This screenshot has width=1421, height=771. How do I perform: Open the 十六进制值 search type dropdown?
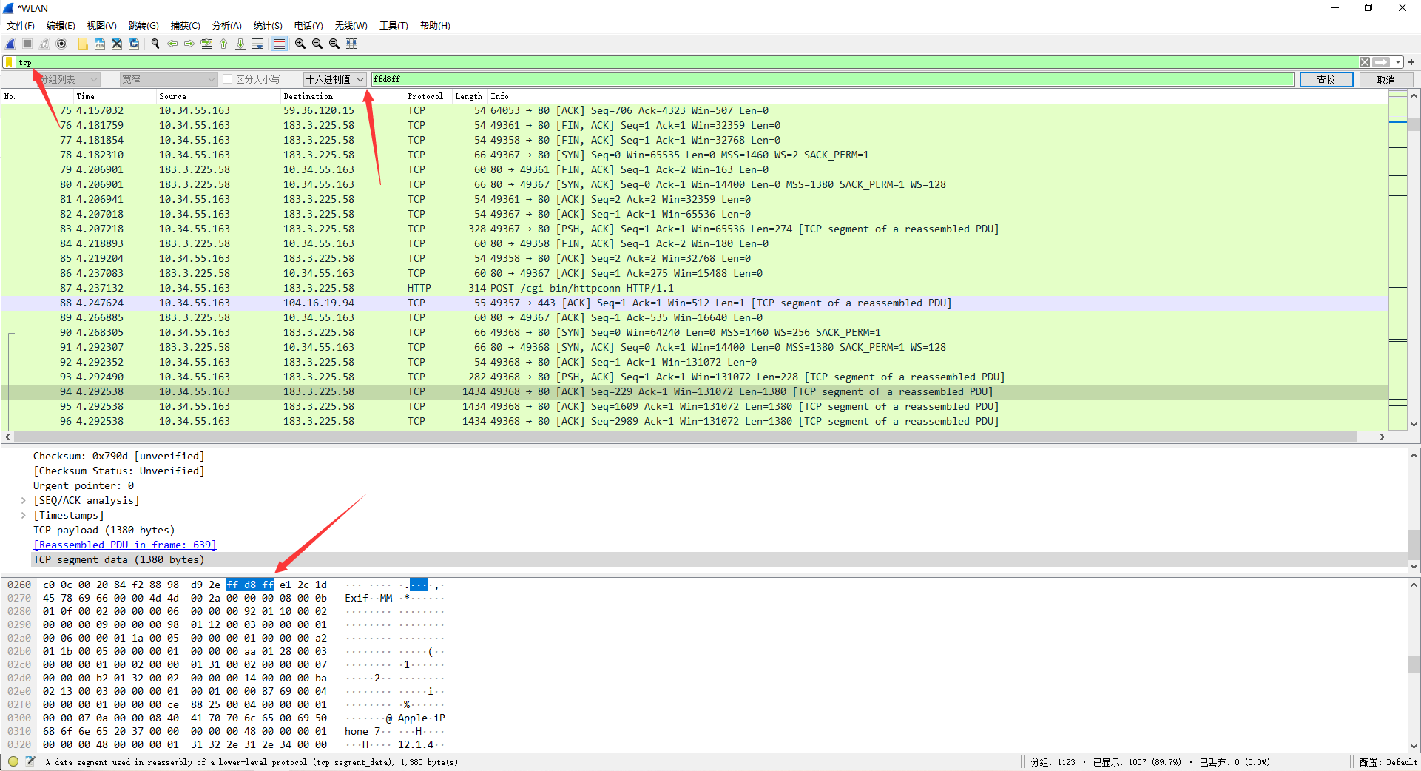tap(335, 79)
